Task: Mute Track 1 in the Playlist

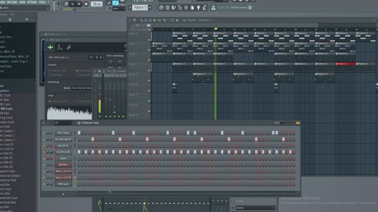Action: pyautogui.click(x=149, y=40)
